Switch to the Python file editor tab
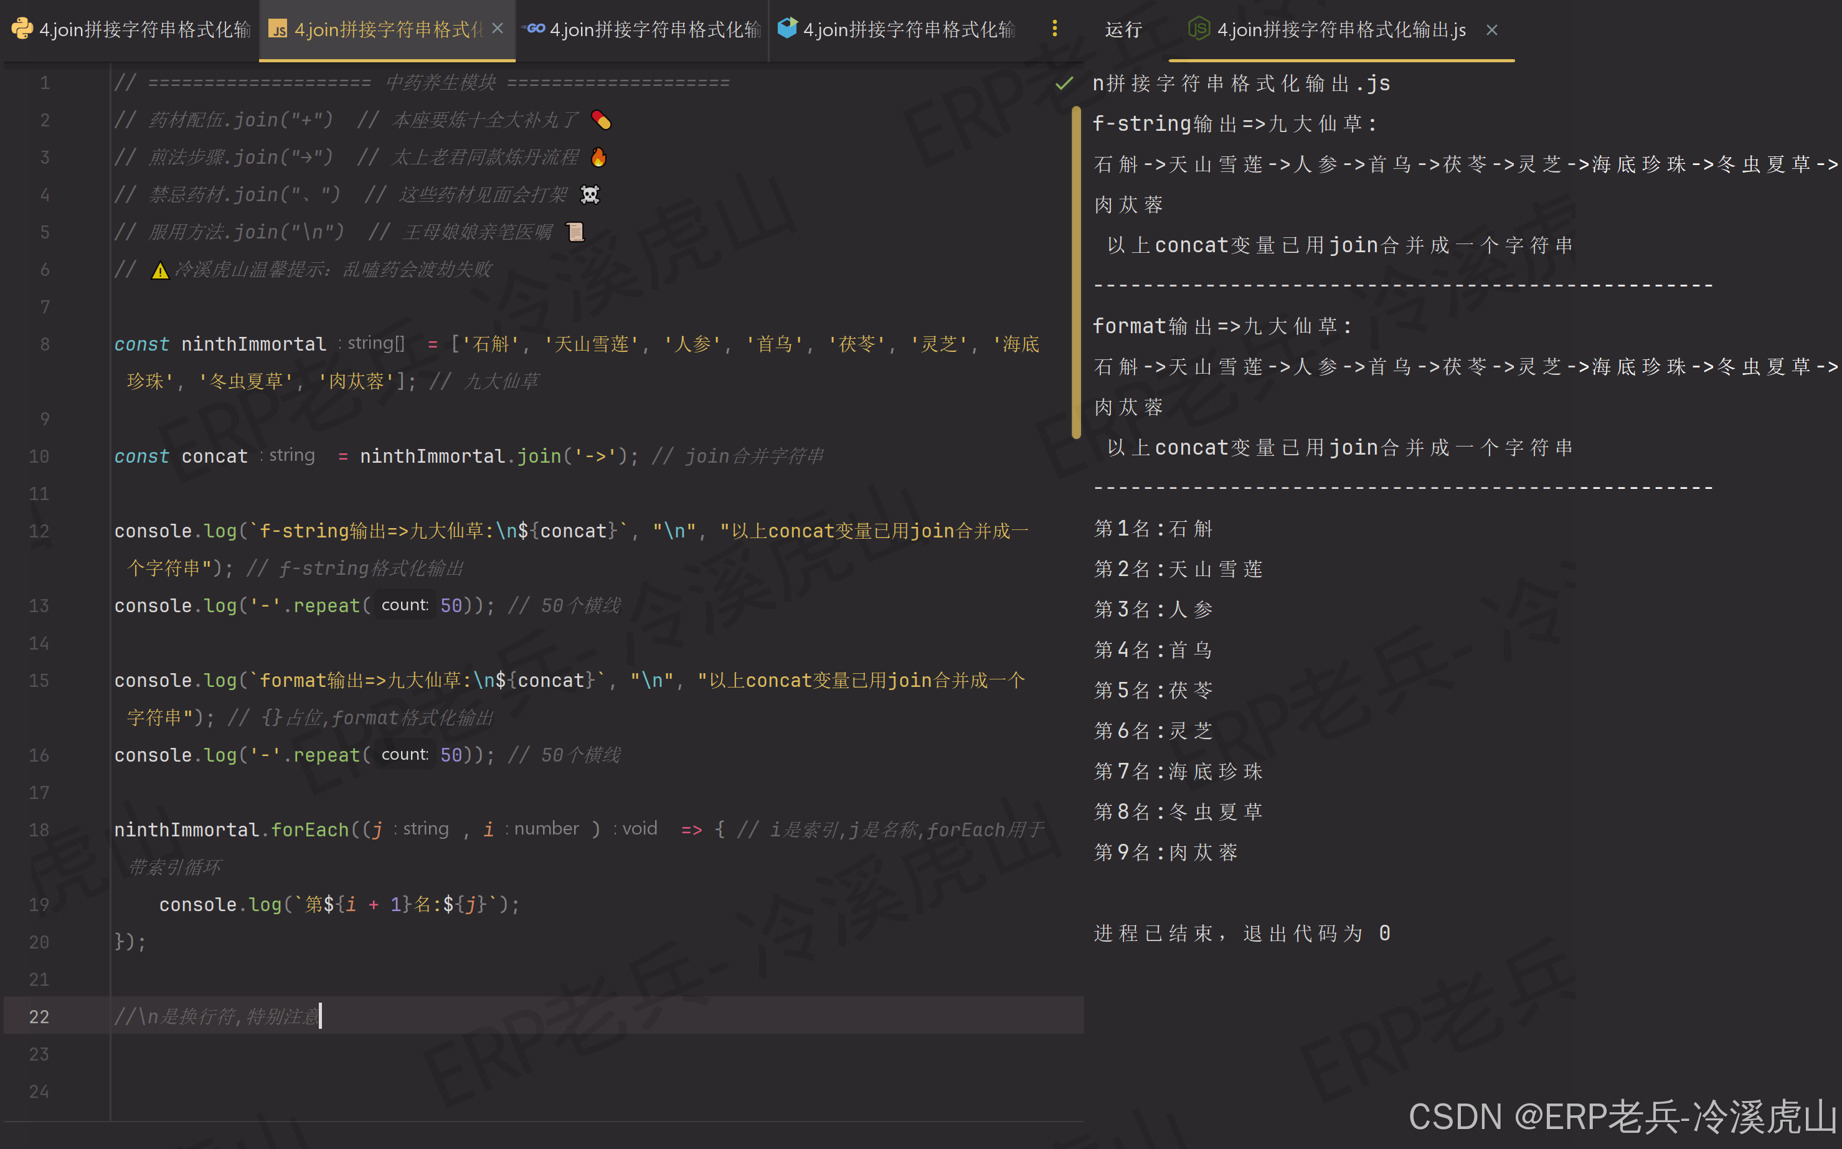Viewport: 1842px width, 1149px height. [130, 30]
